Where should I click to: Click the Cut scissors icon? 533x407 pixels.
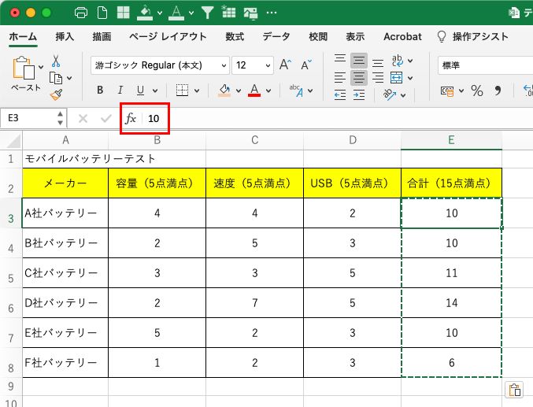pyautogui.click(x=56, y=61)
